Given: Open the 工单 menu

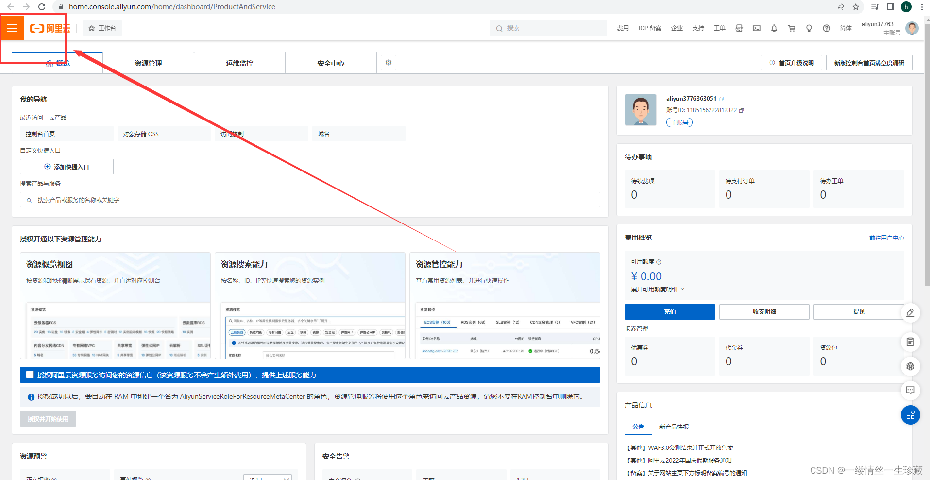Looking at the screenshot, I should (720, 28).
